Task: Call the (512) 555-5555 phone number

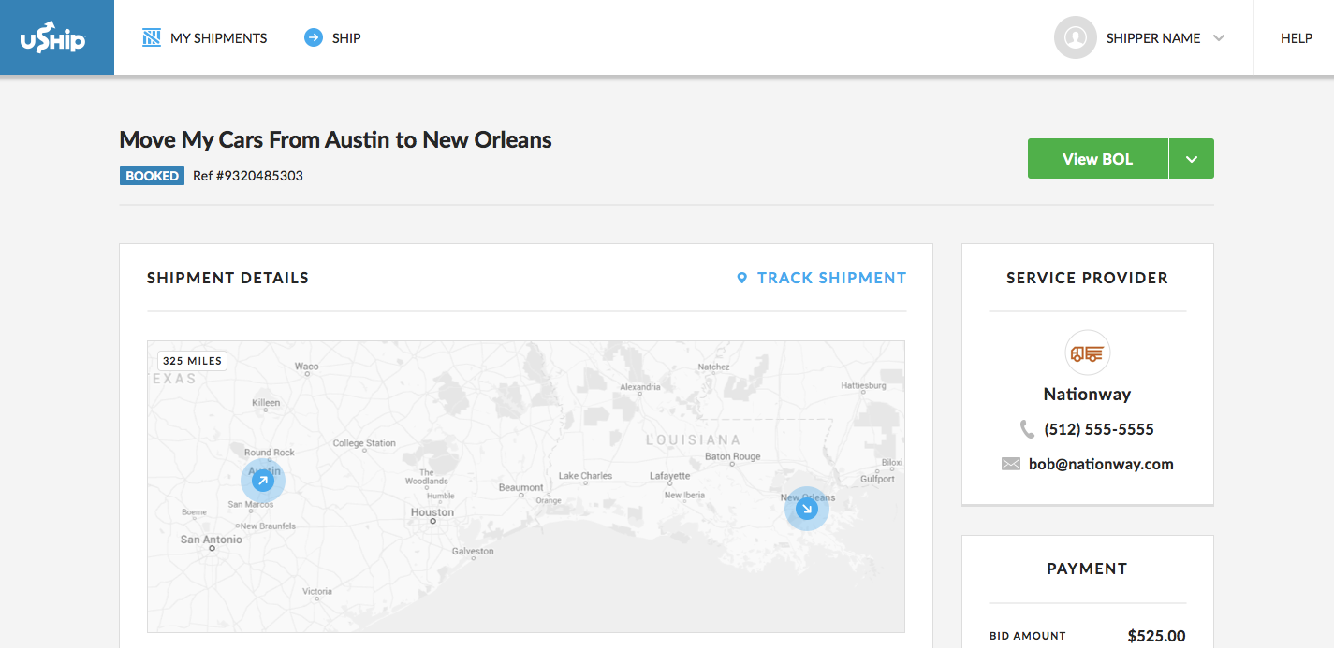Action: click(x=1099, y=429)
